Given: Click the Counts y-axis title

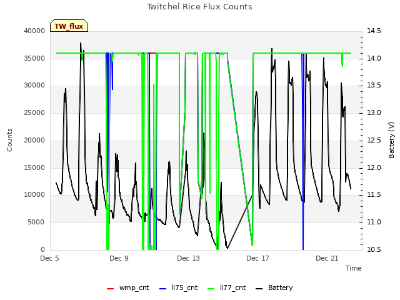Looking at the screenshot, I should (9, 140).
